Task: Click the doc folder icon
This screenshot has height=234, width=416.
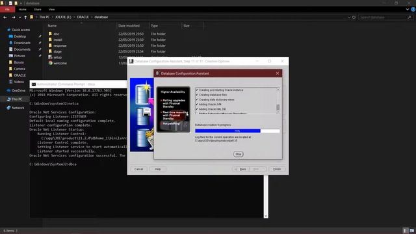Action: pos(50,34)
